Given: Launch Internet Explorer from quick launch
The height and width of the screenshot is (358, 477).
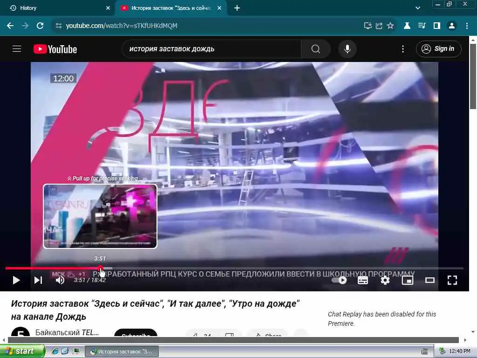Looking at the screenshot, I should [55, 351].
